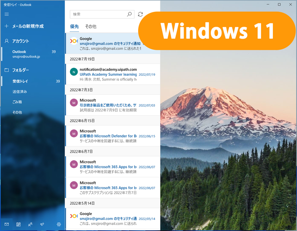Open Settings gear icon in bottom bar

(59, 224)
